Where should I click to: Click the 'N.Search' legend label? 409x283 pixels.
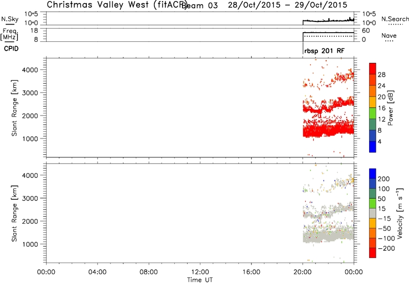coord(395,19)
